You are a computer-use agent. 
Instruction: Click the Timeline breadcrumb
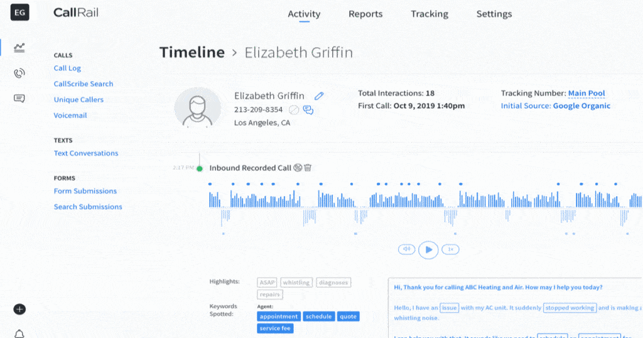point(192,53)
